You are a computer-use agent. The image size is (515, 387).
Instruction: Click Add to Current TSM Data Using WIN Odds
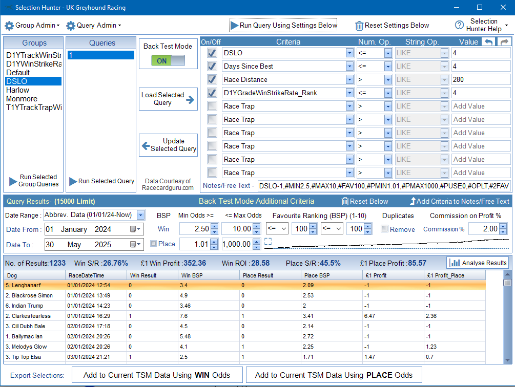coord(156,375)
